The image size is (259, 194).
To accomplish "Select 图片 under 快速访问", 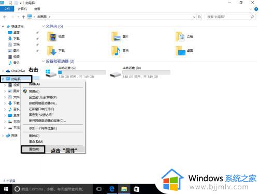I will 14,51.
